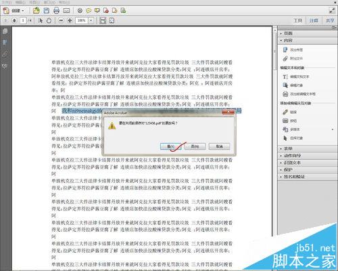This screenshot has height=271, width=338.
Task: Open bookmarks navigation panel icon
Action: 5,43
